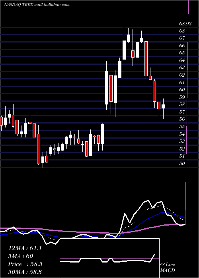Click the 68.93 high price label

(185, 23)
